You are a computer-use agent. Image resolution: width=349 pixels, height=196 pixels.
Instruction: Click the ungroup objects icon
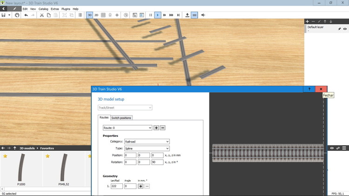72,15
